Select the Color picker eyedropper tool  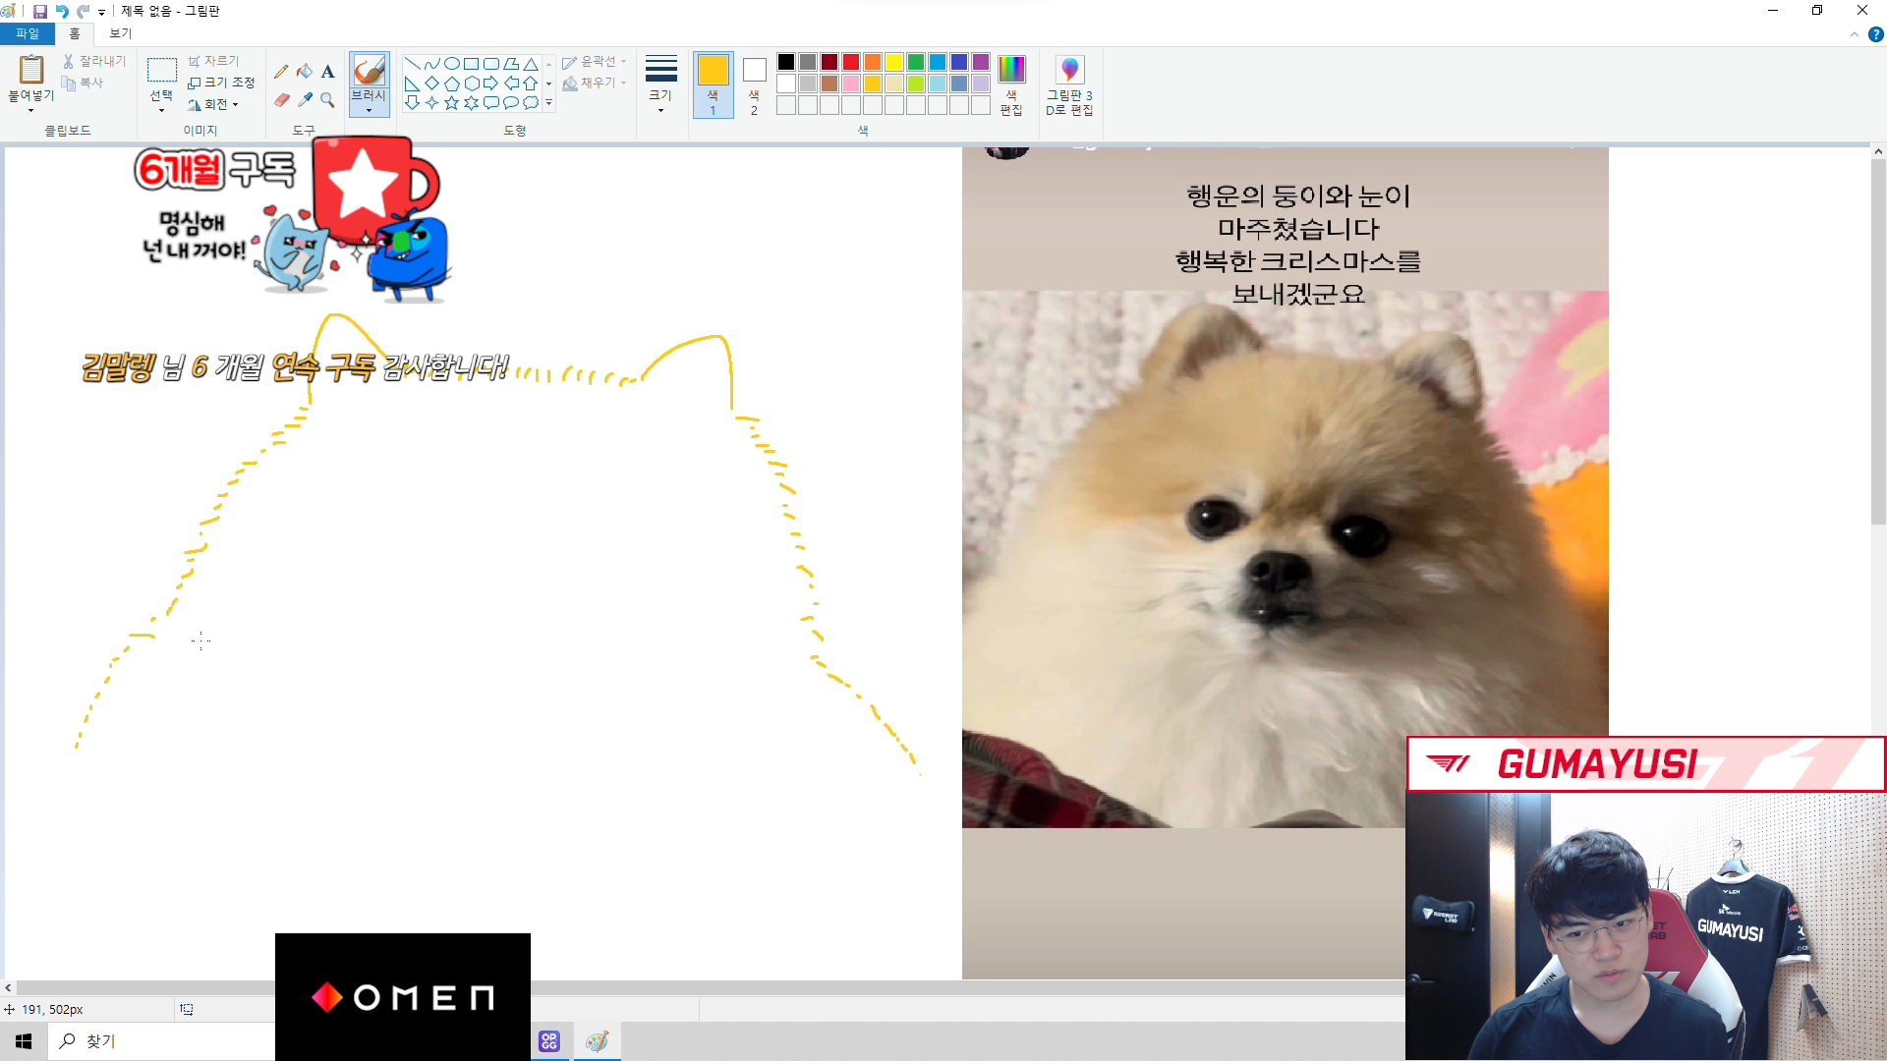305,99
